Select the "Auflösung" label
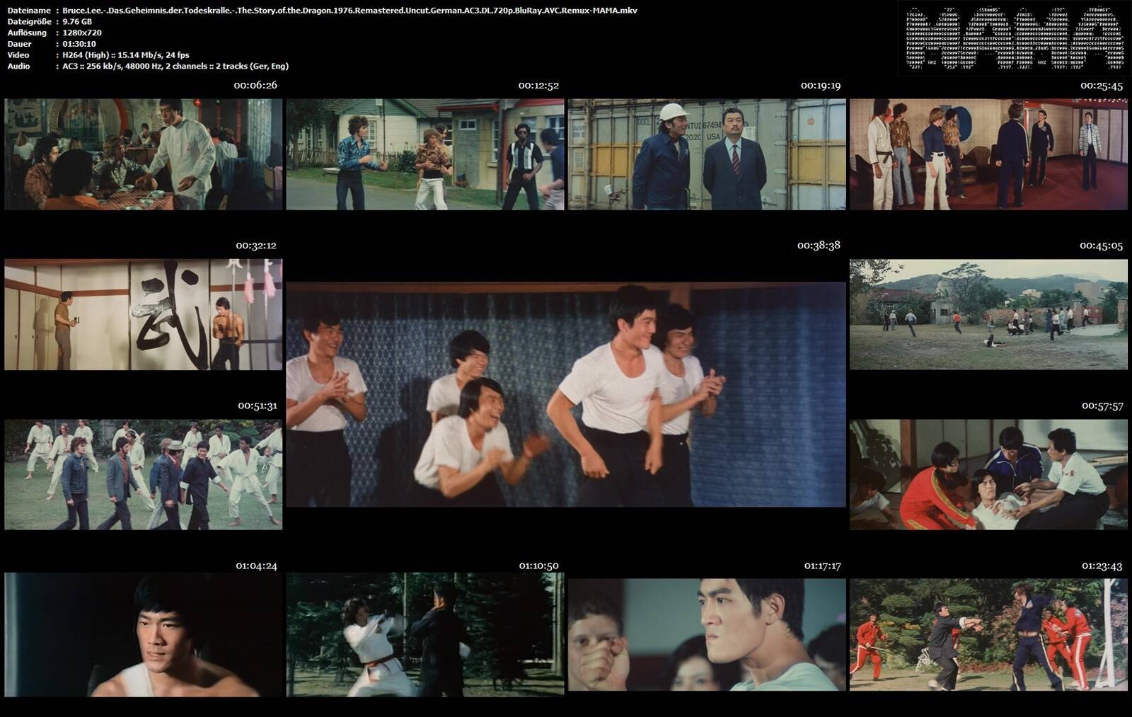 coord(27,33)
